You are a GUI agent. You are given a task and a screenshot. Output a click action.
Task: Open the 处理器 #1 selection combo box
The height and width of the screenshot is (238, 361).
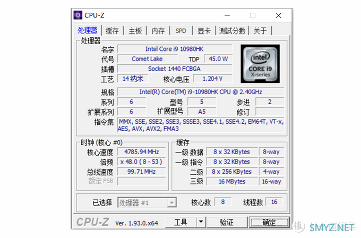pos(147,203)
